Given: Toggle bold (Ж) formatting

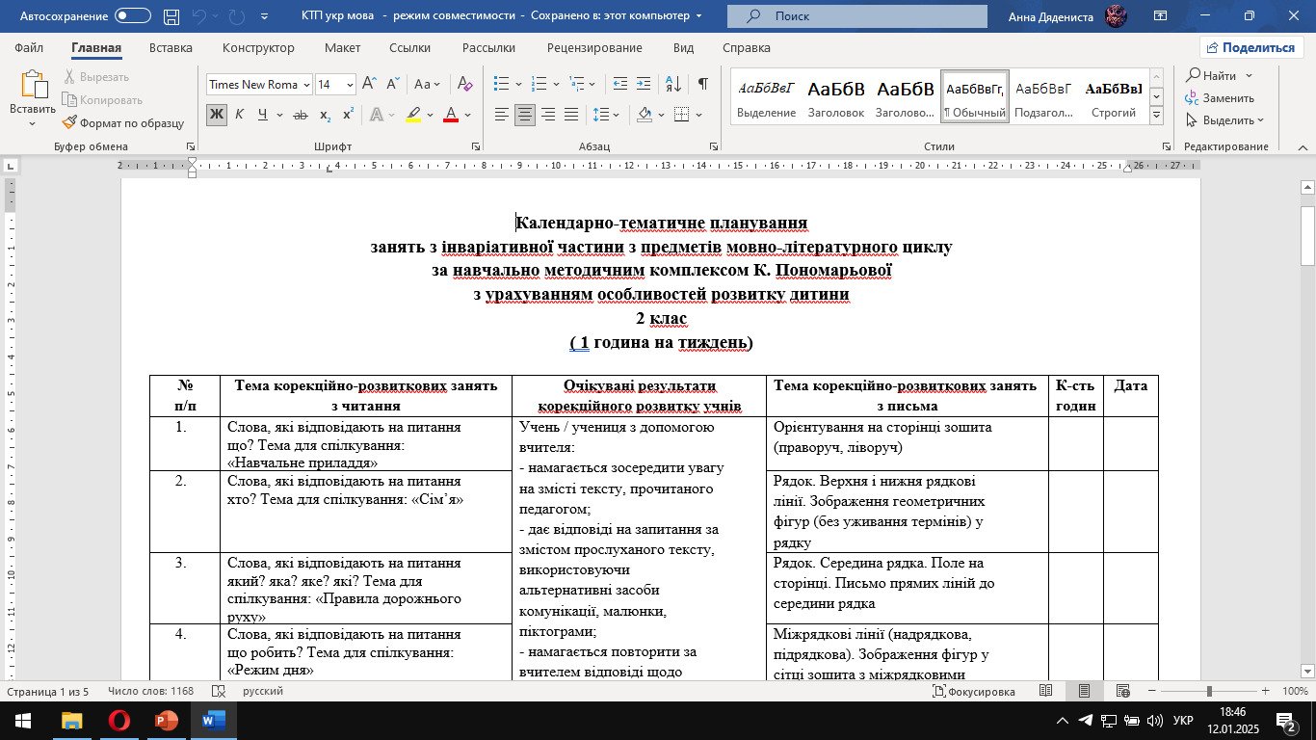Looking at the screenshot, I should (x=216, y=115).
